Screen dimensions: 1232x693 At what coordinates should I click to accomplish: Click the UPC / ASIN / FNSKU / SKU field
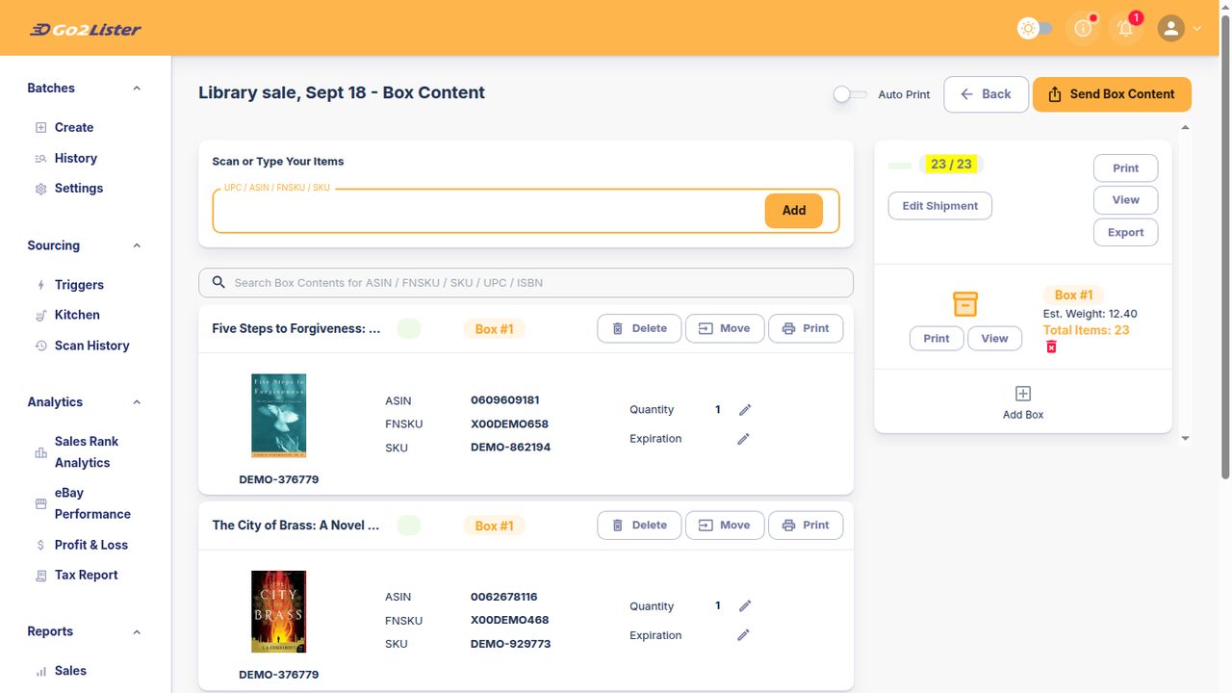point(489,211)
